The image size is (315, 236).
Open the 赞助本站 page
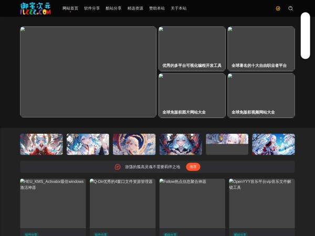click(x=156, y=8)
